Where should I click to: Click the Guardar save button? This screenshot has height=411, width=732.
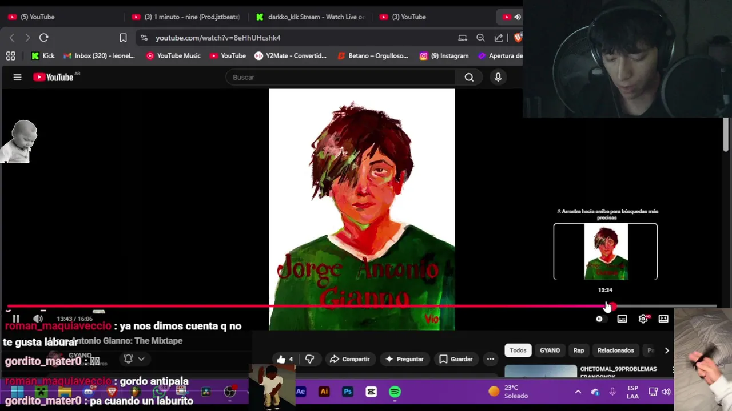[456, 359]
